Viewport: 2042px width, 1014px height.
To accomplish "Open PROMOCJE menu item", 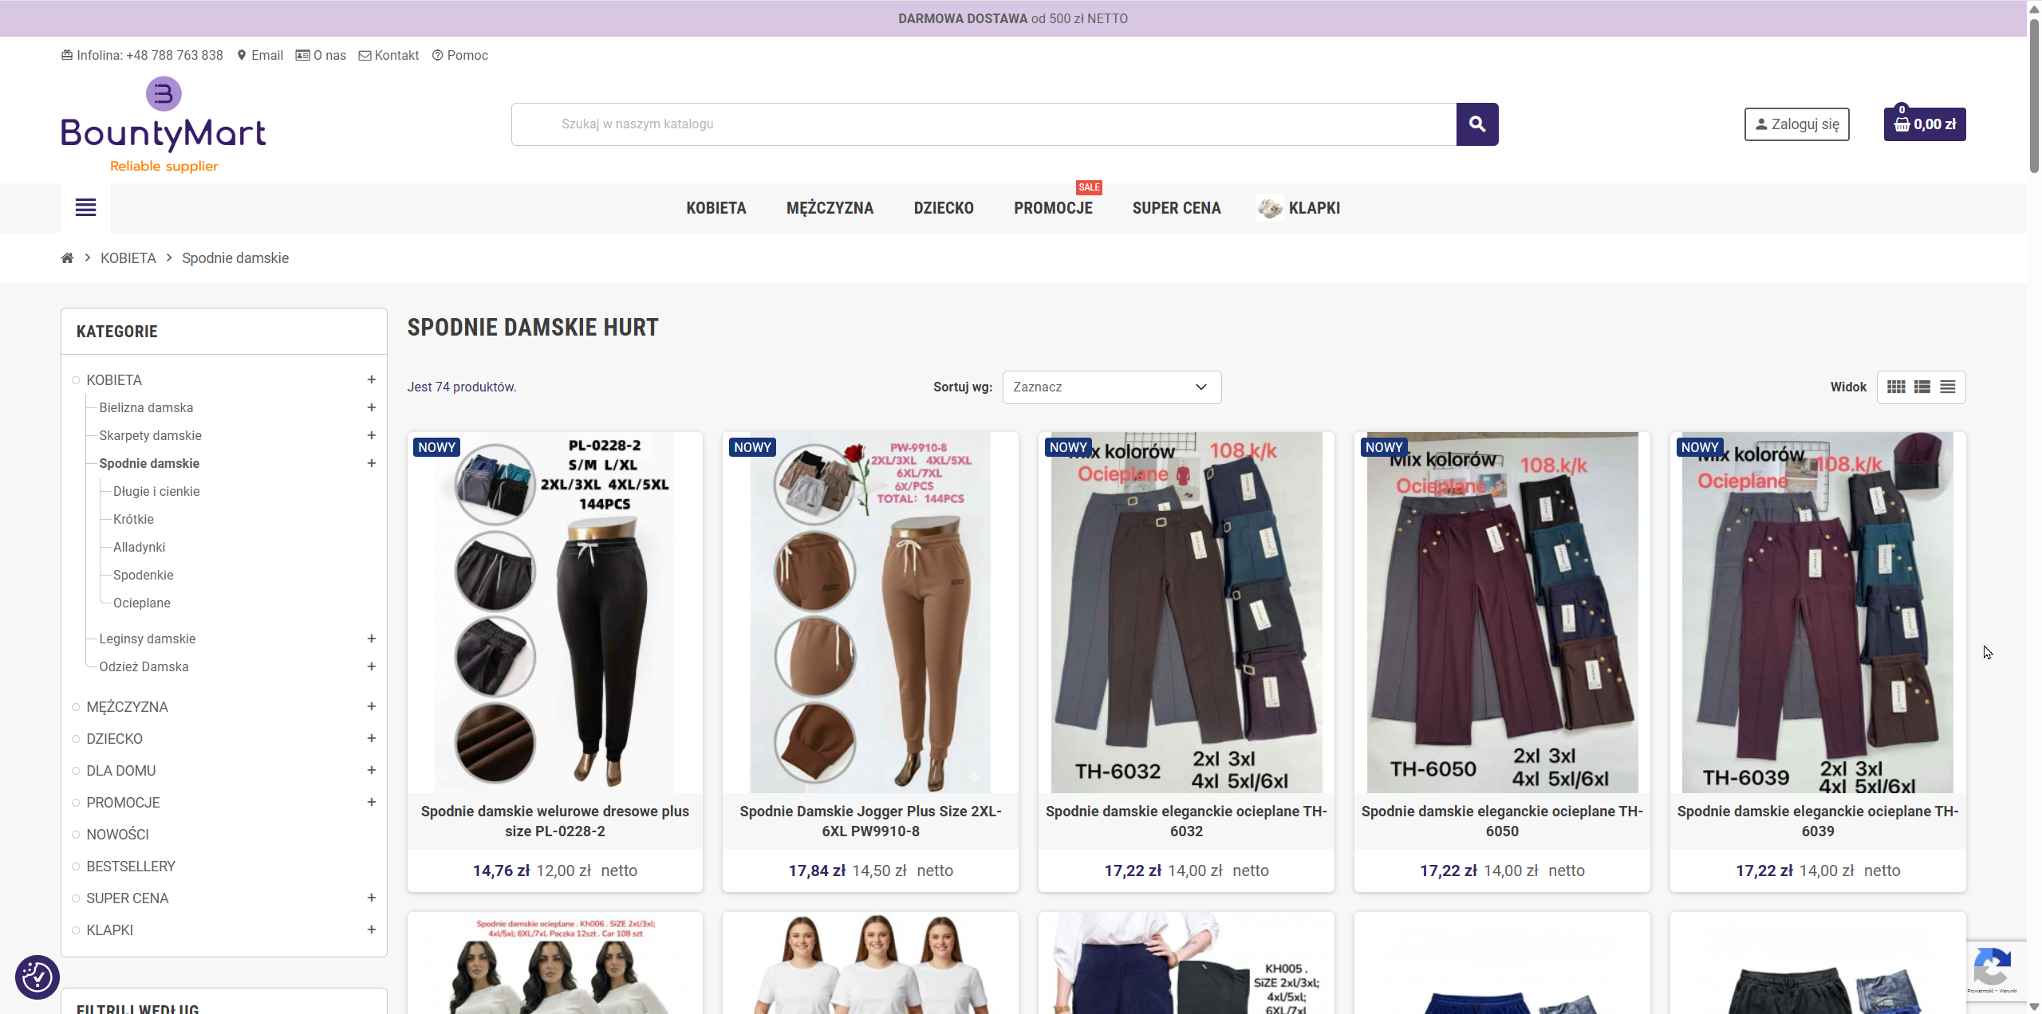I will point(1053,208).
